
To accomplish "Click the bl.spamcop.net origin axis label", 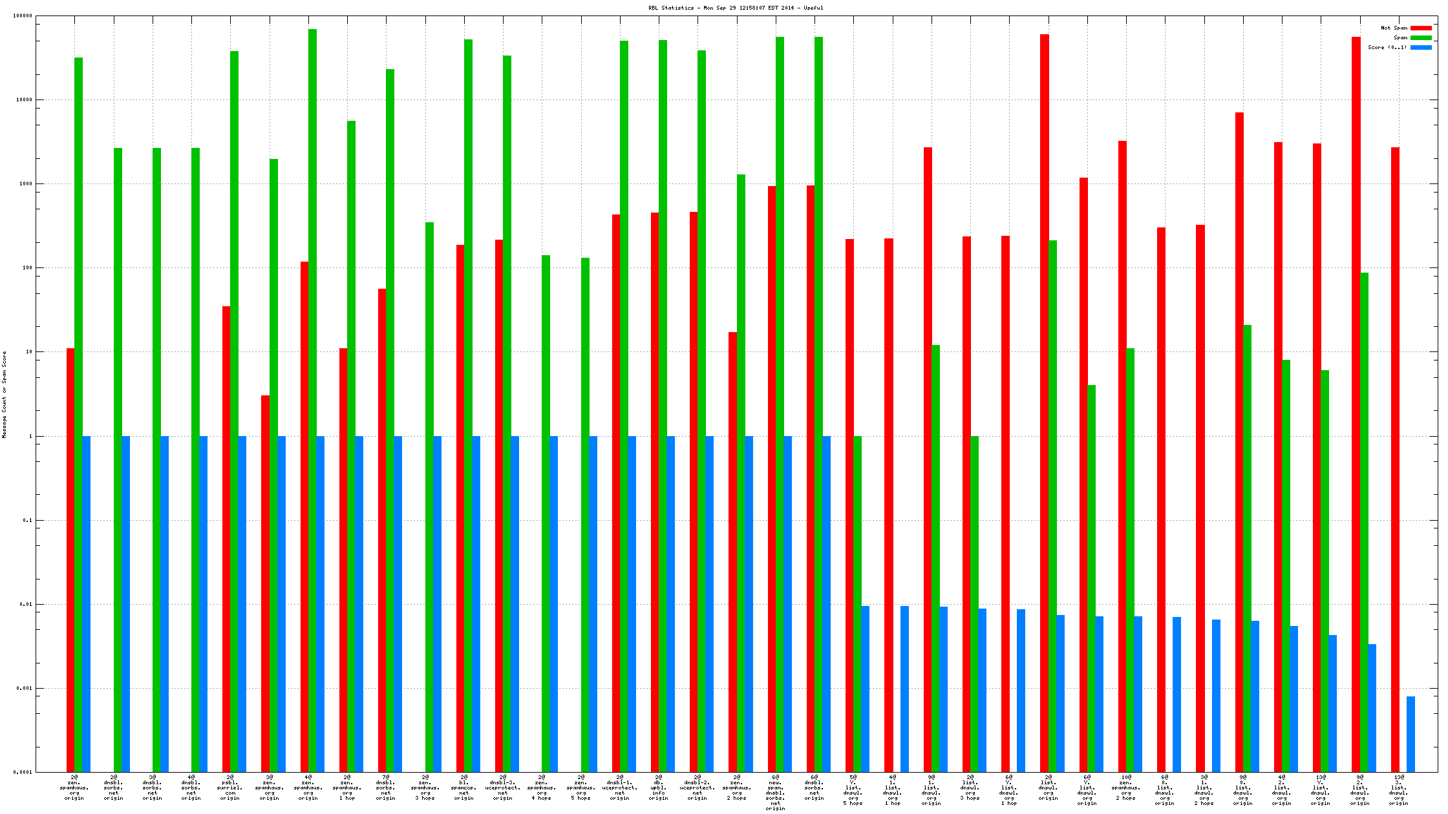I will click(463, 788).
